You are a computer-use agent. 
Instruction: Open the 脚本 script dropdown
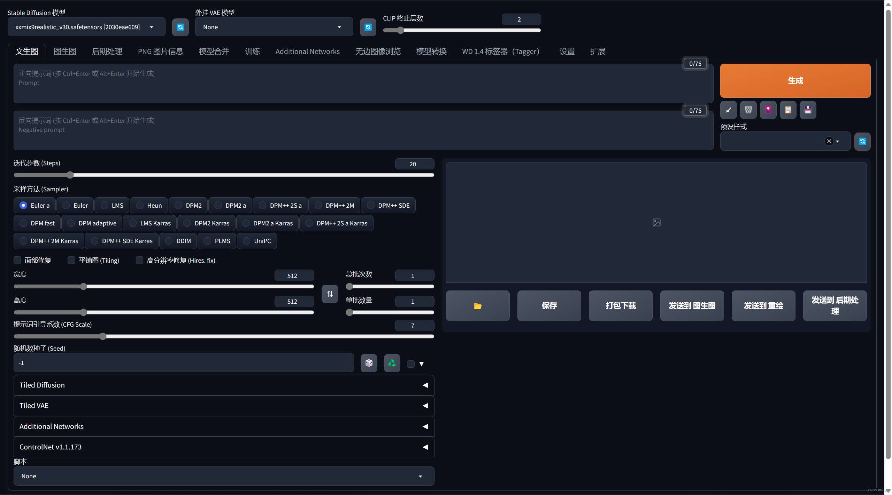pyautogui.click(x=224, y=476)
